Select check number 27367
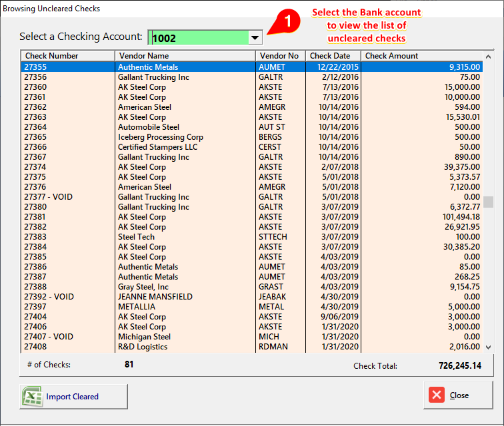The image size is (504, 426). click(x=35, y=157)
